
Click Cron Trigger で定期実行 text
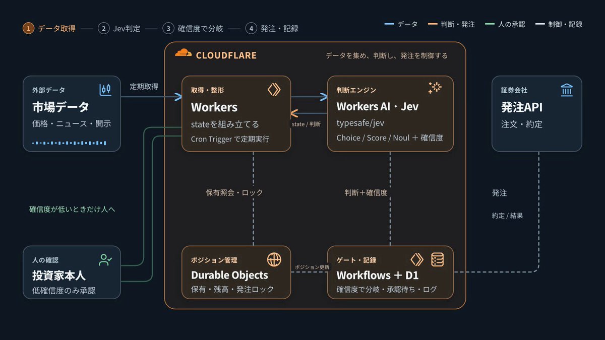pos(230,139)
